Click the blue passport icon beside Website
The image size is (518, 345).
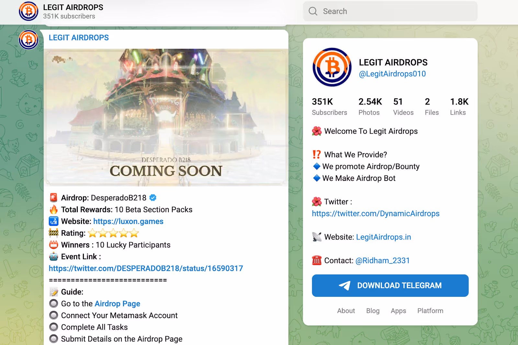(54, 221)
